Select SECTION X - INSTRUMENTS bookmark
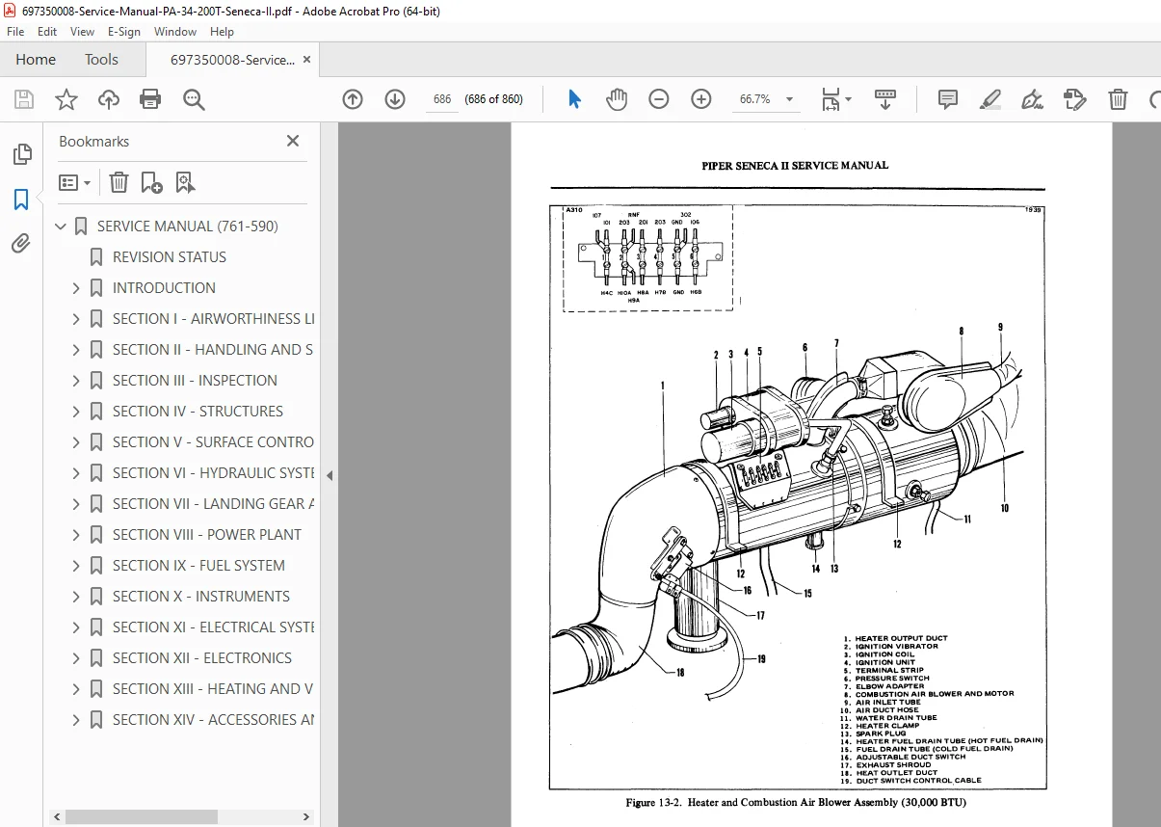Viewport: 1161px width, 827px height. [x=201, y=597]
